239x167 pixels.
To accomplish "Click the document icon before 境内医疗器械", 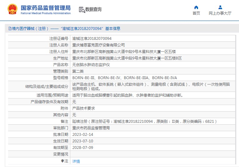I will coord(10,28).
